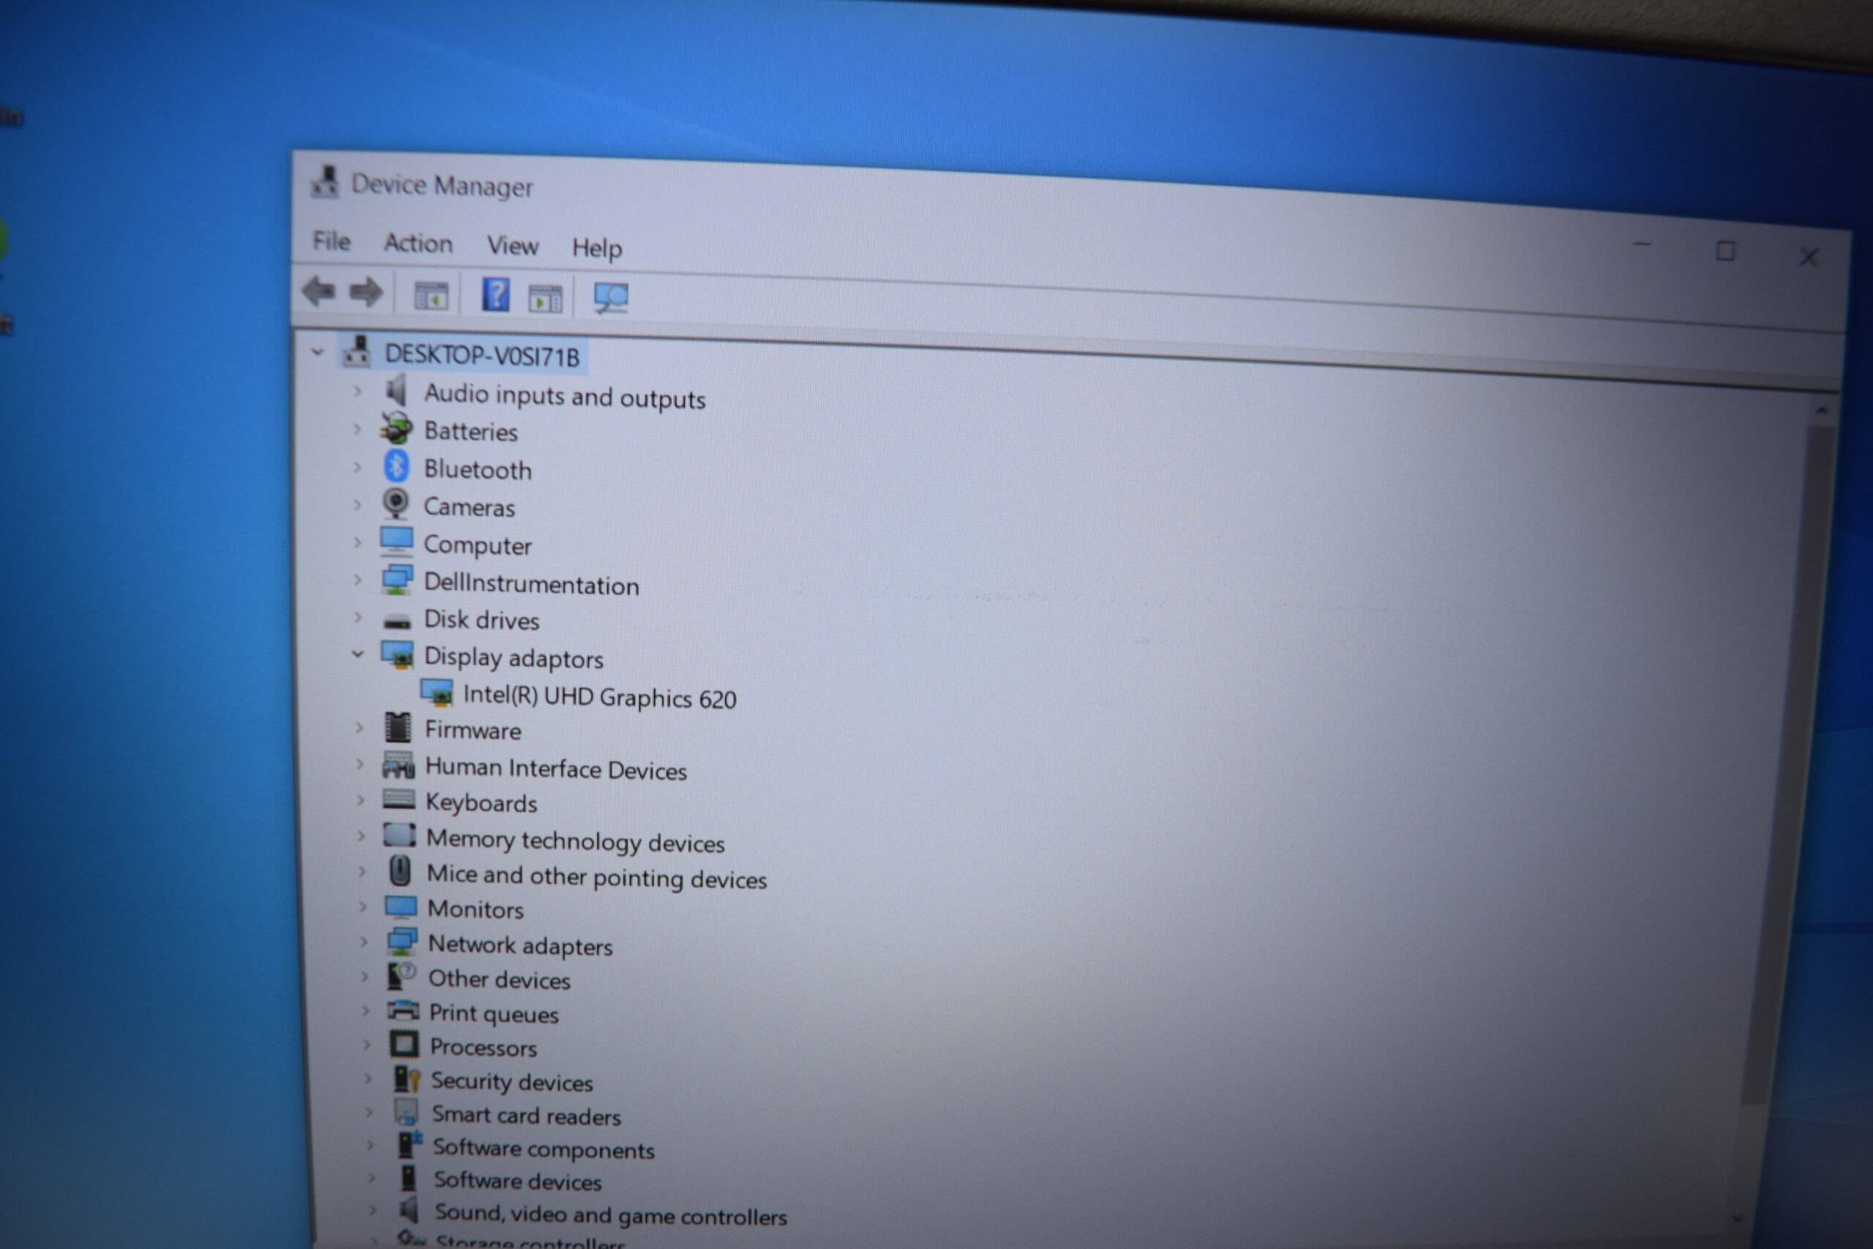Expand the Processors node arrow
This screenshot has height=1249, width=1873.
point(366,1044)
